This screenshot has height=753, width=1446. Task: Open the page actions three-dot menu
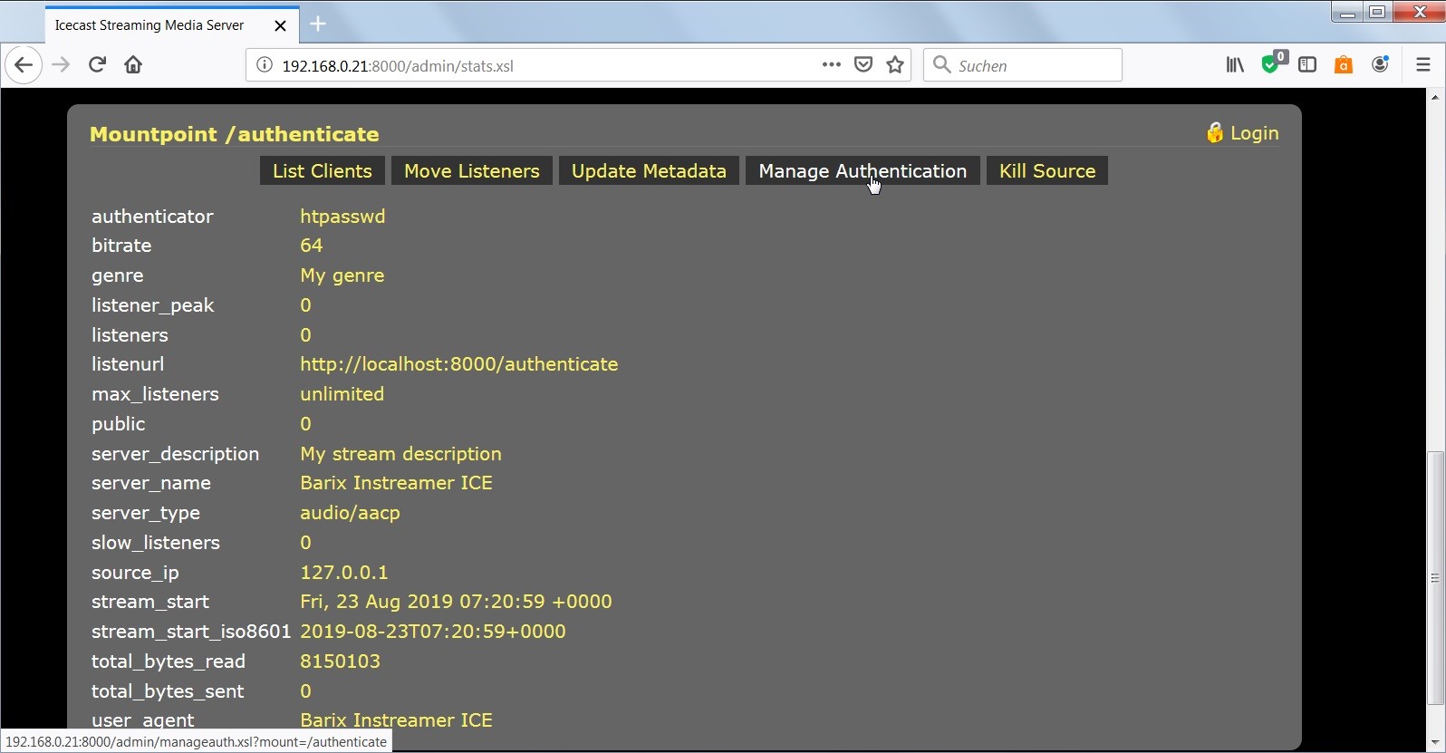831,65
